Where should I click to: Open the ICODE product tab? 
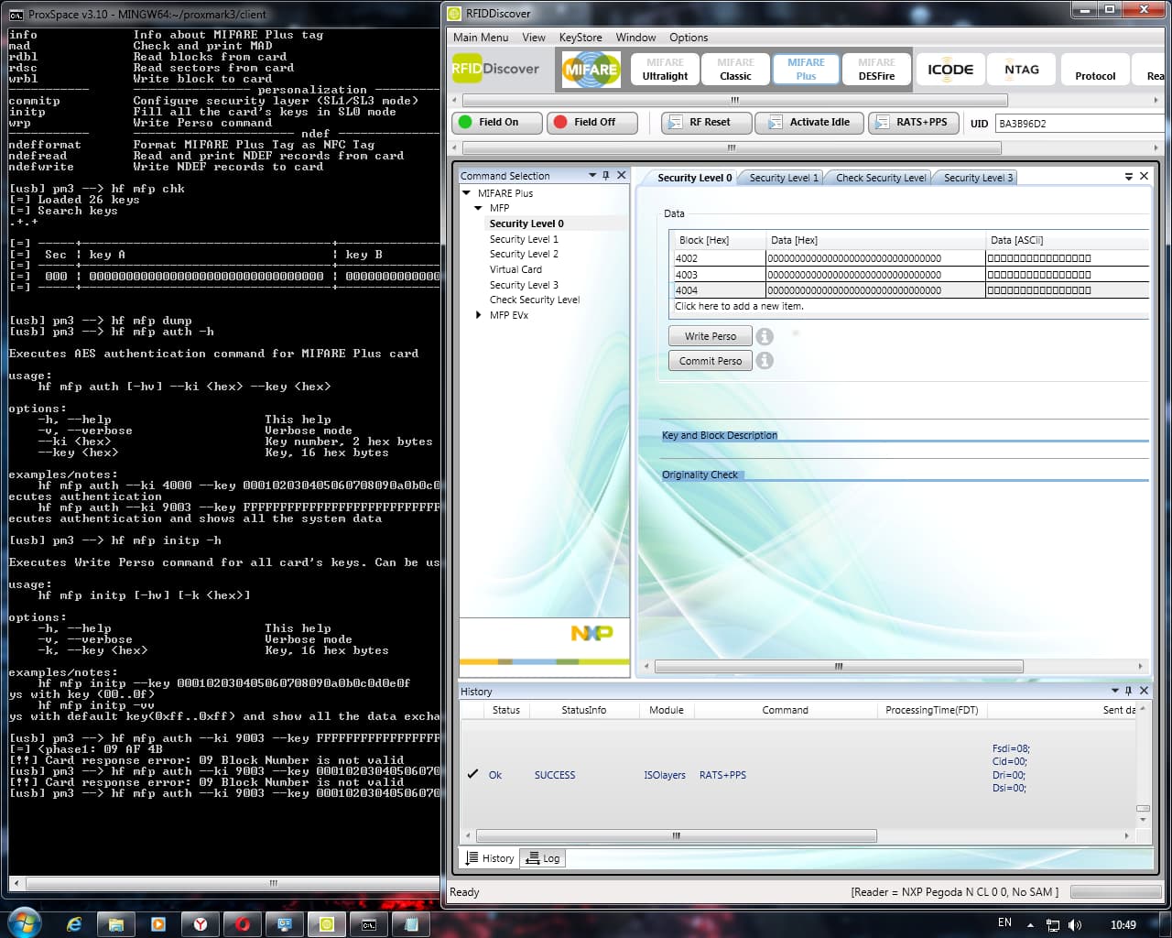coord(950,70)
